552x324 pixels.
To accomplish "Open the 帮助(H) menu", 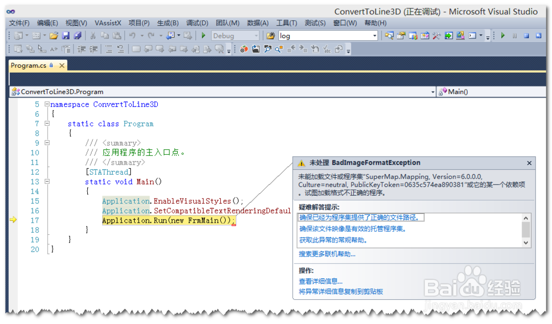I will pyautogui.click(x=375, y=23).
